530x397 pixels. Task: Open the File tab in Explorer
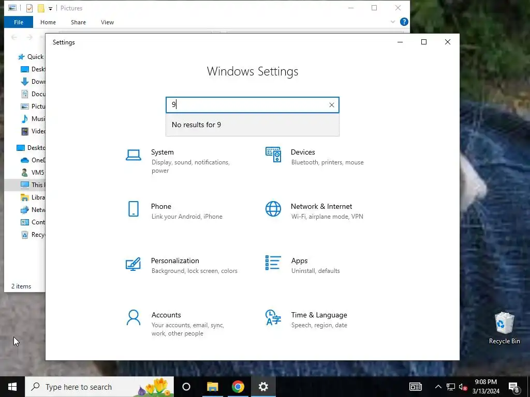[19, 22]
